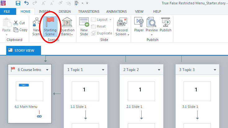Open the Topic 1 scene dropdown arrow
Viewport: 228px width, 128px height.
pos(103,70)
